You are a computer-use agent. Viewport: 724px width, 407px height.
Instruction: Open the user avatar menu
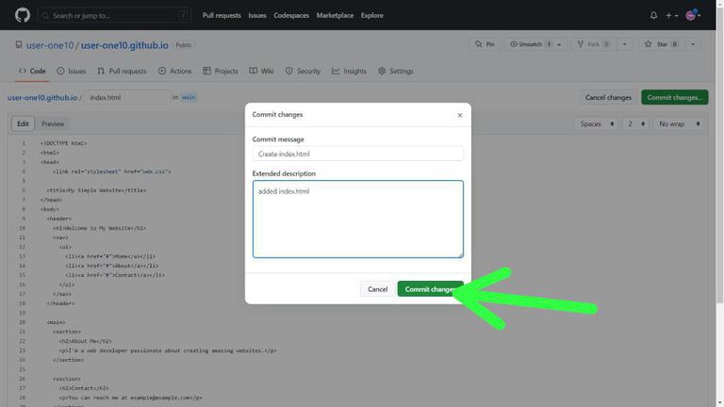[693, 15]
